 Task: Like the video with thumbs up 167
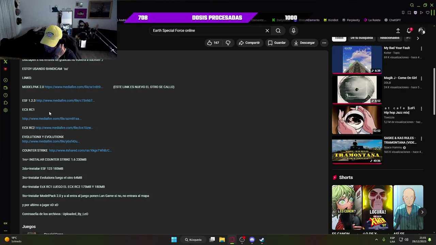pyautogui.click(x=213, y=43)
